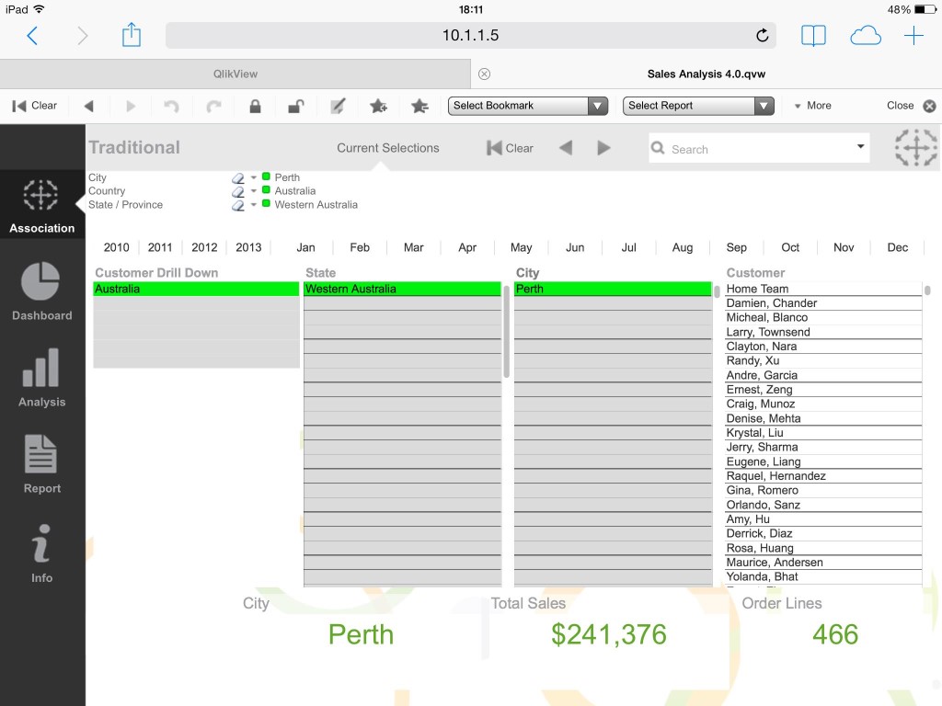The image size is (942, 706).
Task: Go back in Current Selections header
Action: (x=566, y=148)
